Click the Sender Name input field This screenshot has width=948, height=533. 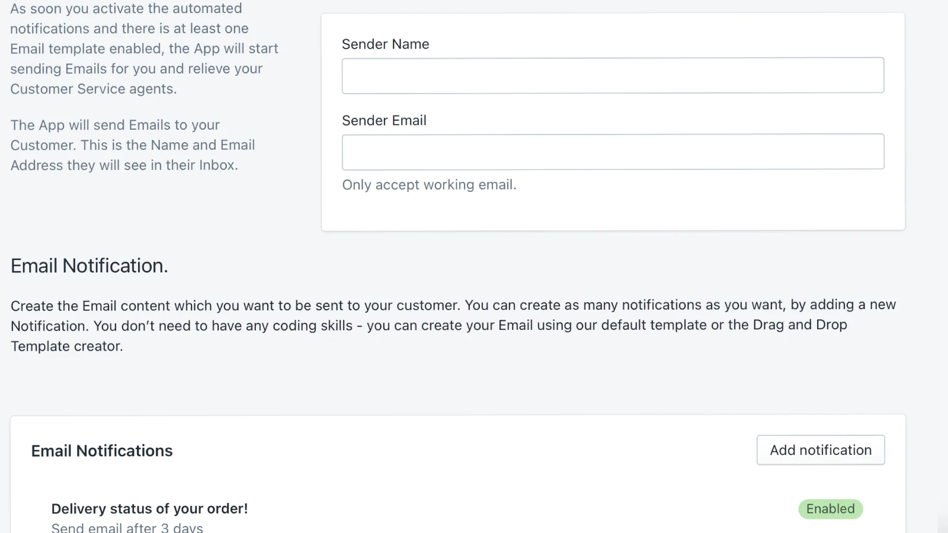tap(613, 75)
